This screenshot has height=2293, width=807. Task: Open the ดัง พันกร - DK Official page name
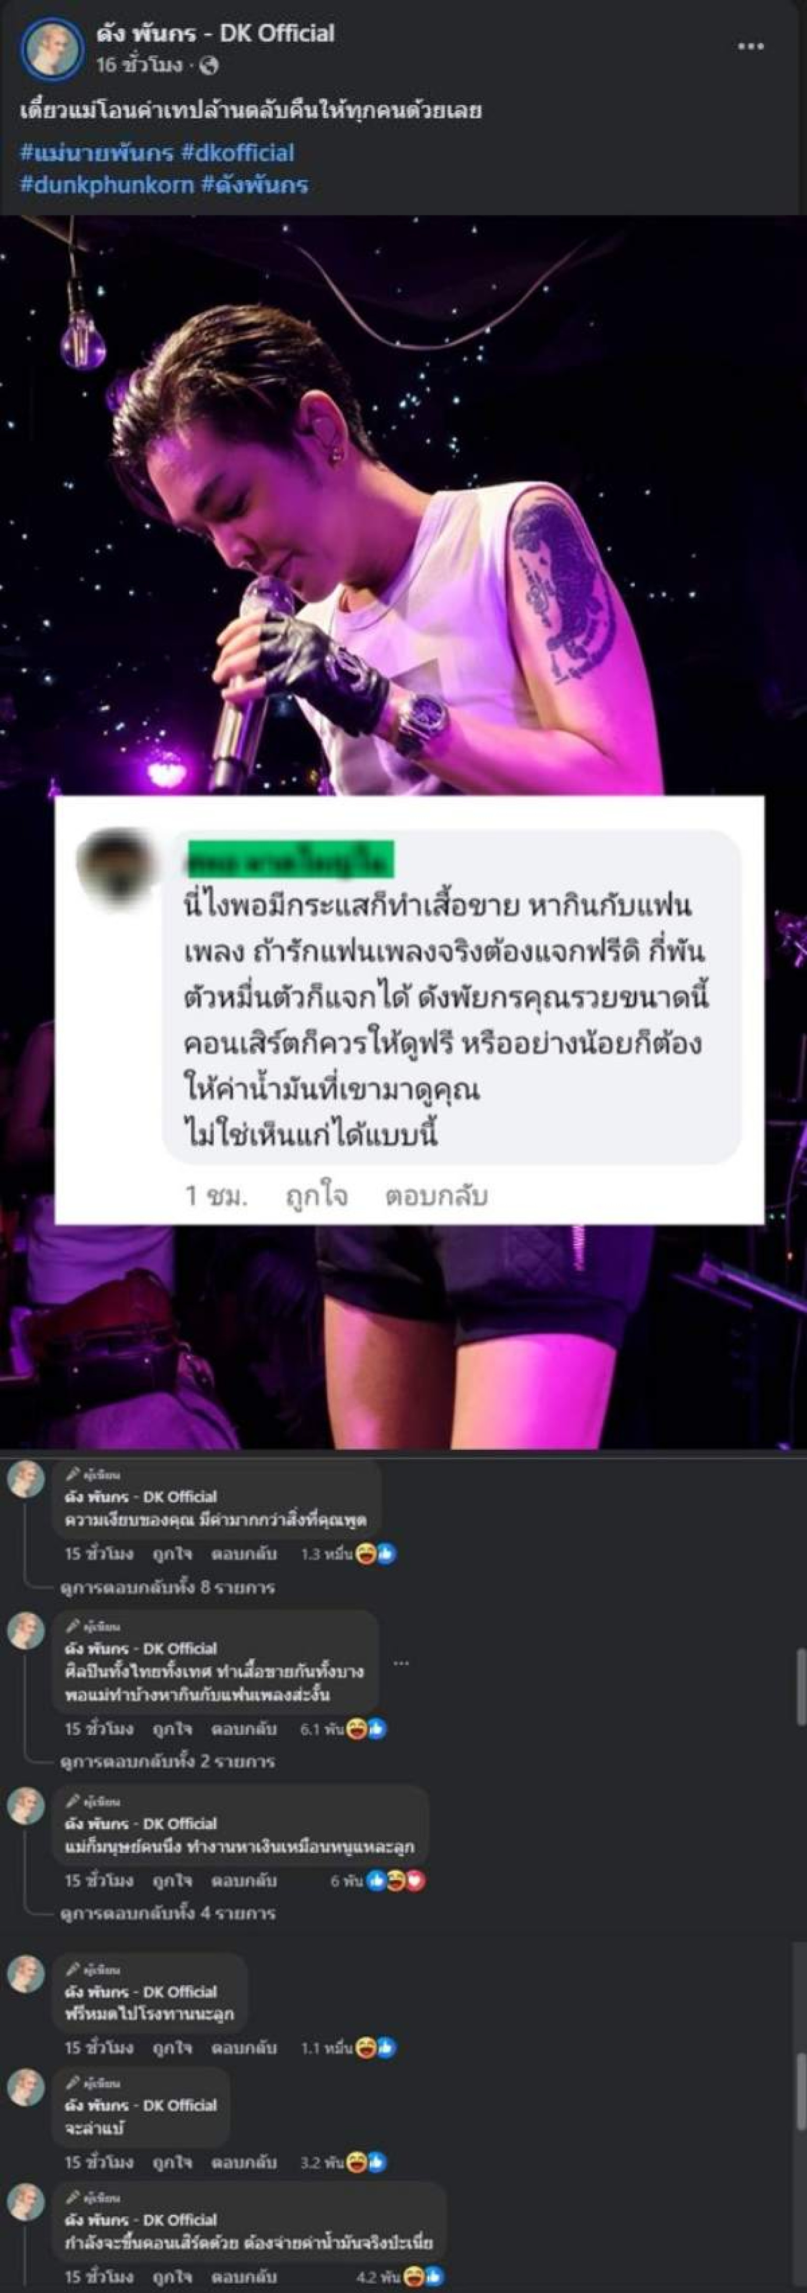(x=215, y=34)
